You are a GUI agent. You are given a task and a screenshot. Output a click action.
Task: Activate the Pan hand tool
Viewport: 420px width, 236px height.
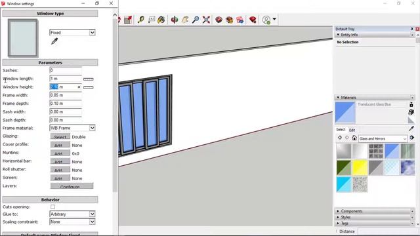coord(185,20)
